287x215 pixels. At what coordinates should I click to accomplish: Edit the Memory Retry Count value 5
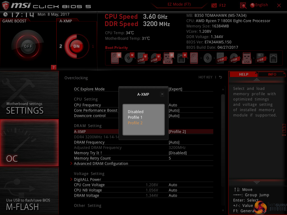(170, 158)
